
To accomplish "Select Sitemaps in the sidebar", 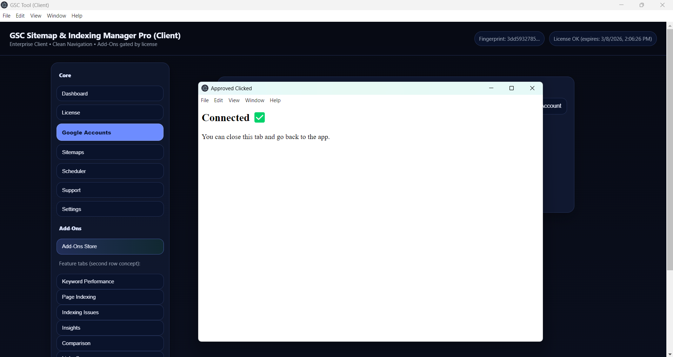I will (x=110, y=152).
